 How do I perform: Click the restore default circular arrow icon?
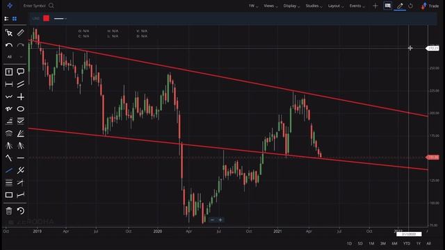point(20,210)
